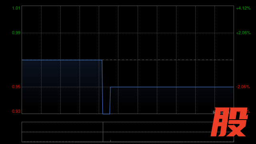Viewport: 256px width, 144px height.
Task: Click the +4.12% percentage label
Action: (243, 8)
